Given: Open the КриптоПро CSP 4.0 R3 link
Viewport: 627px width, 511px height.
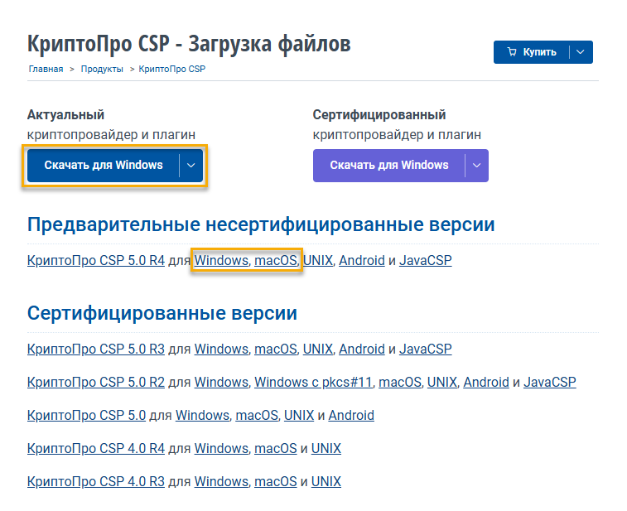Looking at the screenshot, I should coord(96,481).
